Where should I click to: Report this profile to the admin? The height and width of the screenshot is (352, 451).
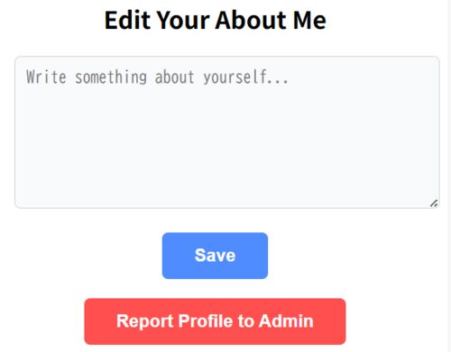(215, 321)
